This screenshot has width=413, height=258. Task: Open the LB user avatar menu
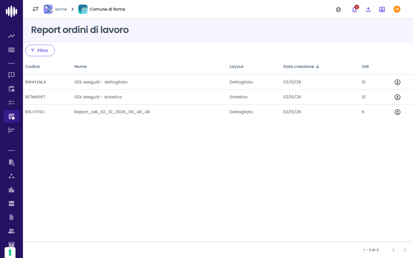click(397, 9)
